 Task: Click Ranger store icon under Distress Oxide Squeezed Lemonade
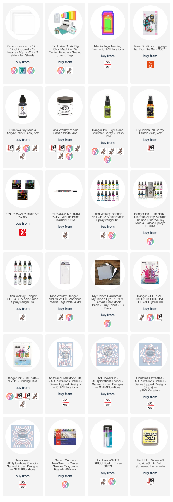coord(150,482)
